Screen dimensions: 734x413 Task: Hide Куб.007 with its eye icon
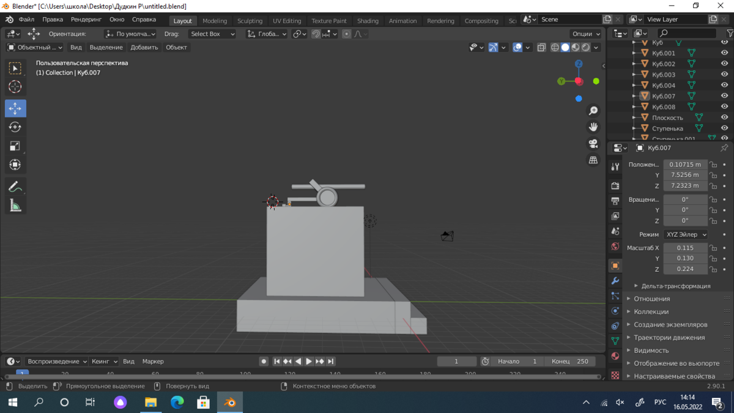coord(724,96)
